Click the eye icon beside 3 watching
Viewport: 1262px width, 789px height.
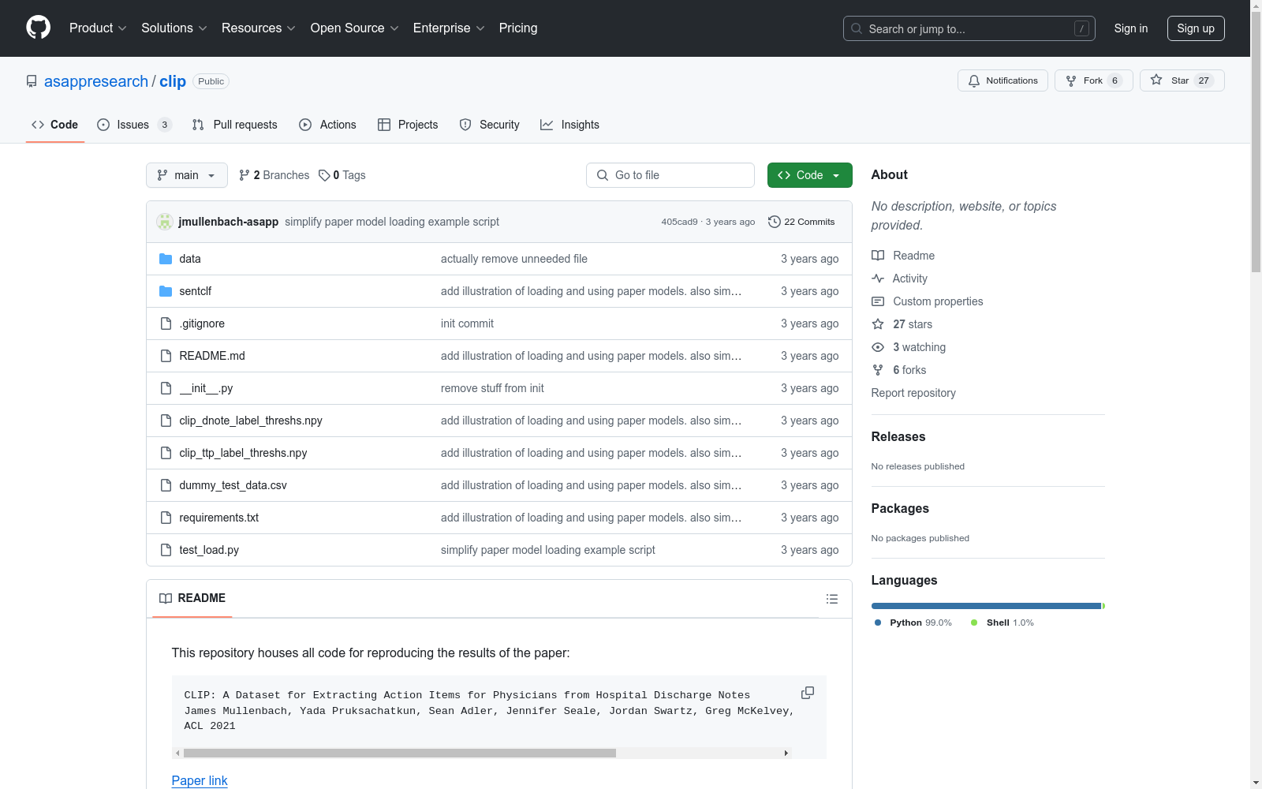878,347
